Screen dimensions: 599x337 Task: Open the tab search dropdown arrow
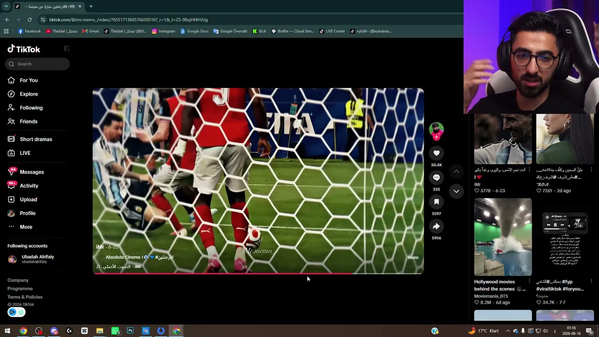coord(6,7)
